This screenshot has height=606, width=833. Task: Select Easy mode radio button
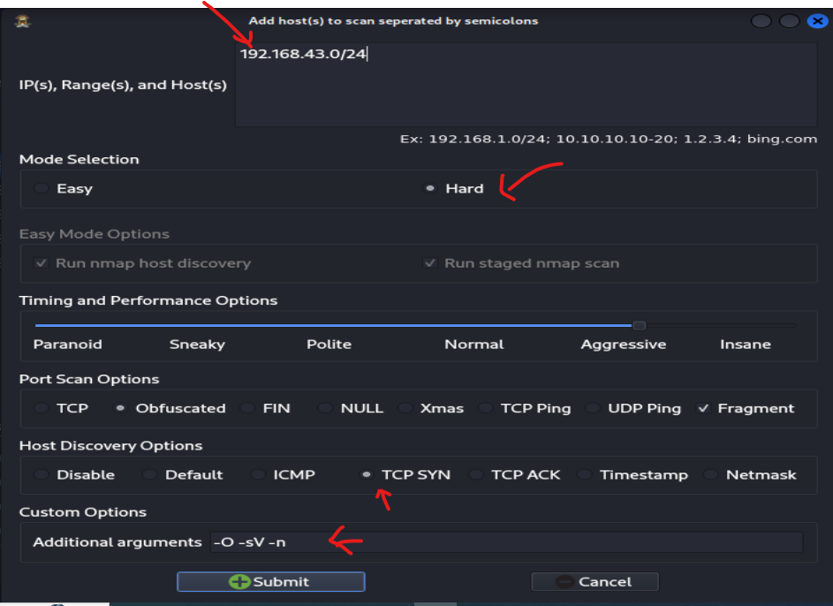(x=42, y=188)
